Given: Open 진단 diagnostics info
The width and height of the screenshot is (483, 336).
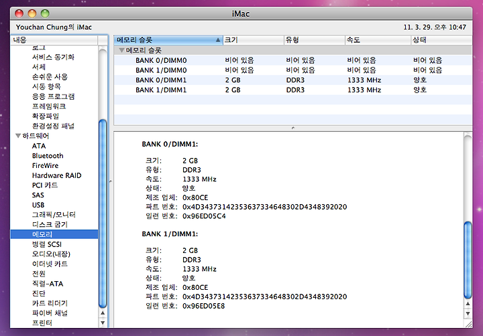Looking at the screenshot, I should click(39, 293).
